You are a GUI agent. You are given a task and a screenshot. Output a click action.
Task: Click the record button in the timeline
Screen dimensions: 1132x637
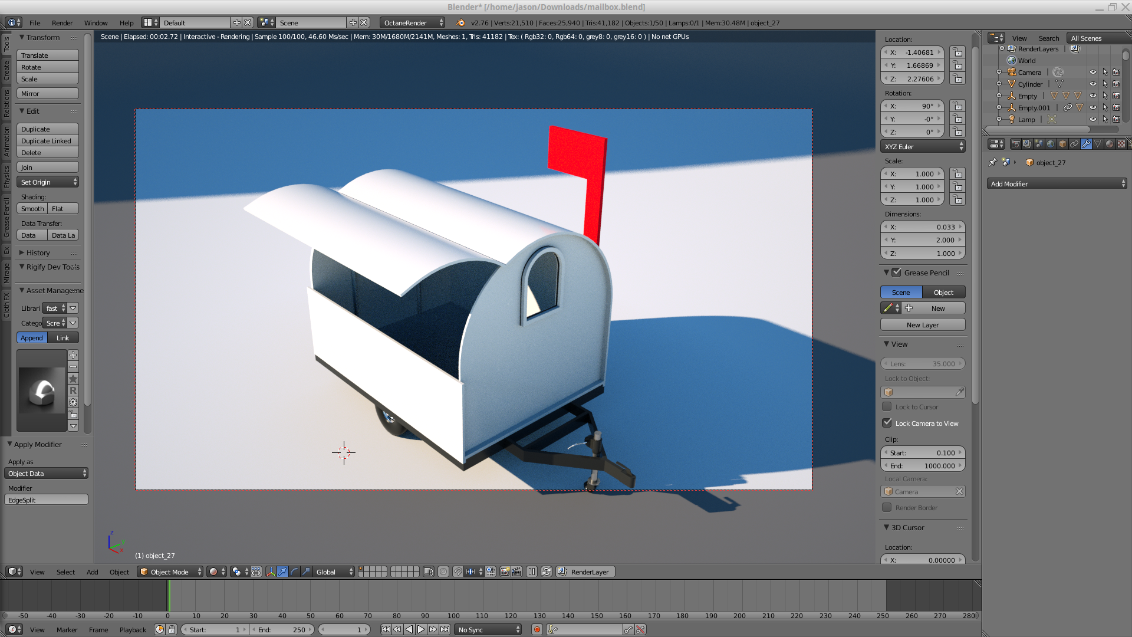537,630
